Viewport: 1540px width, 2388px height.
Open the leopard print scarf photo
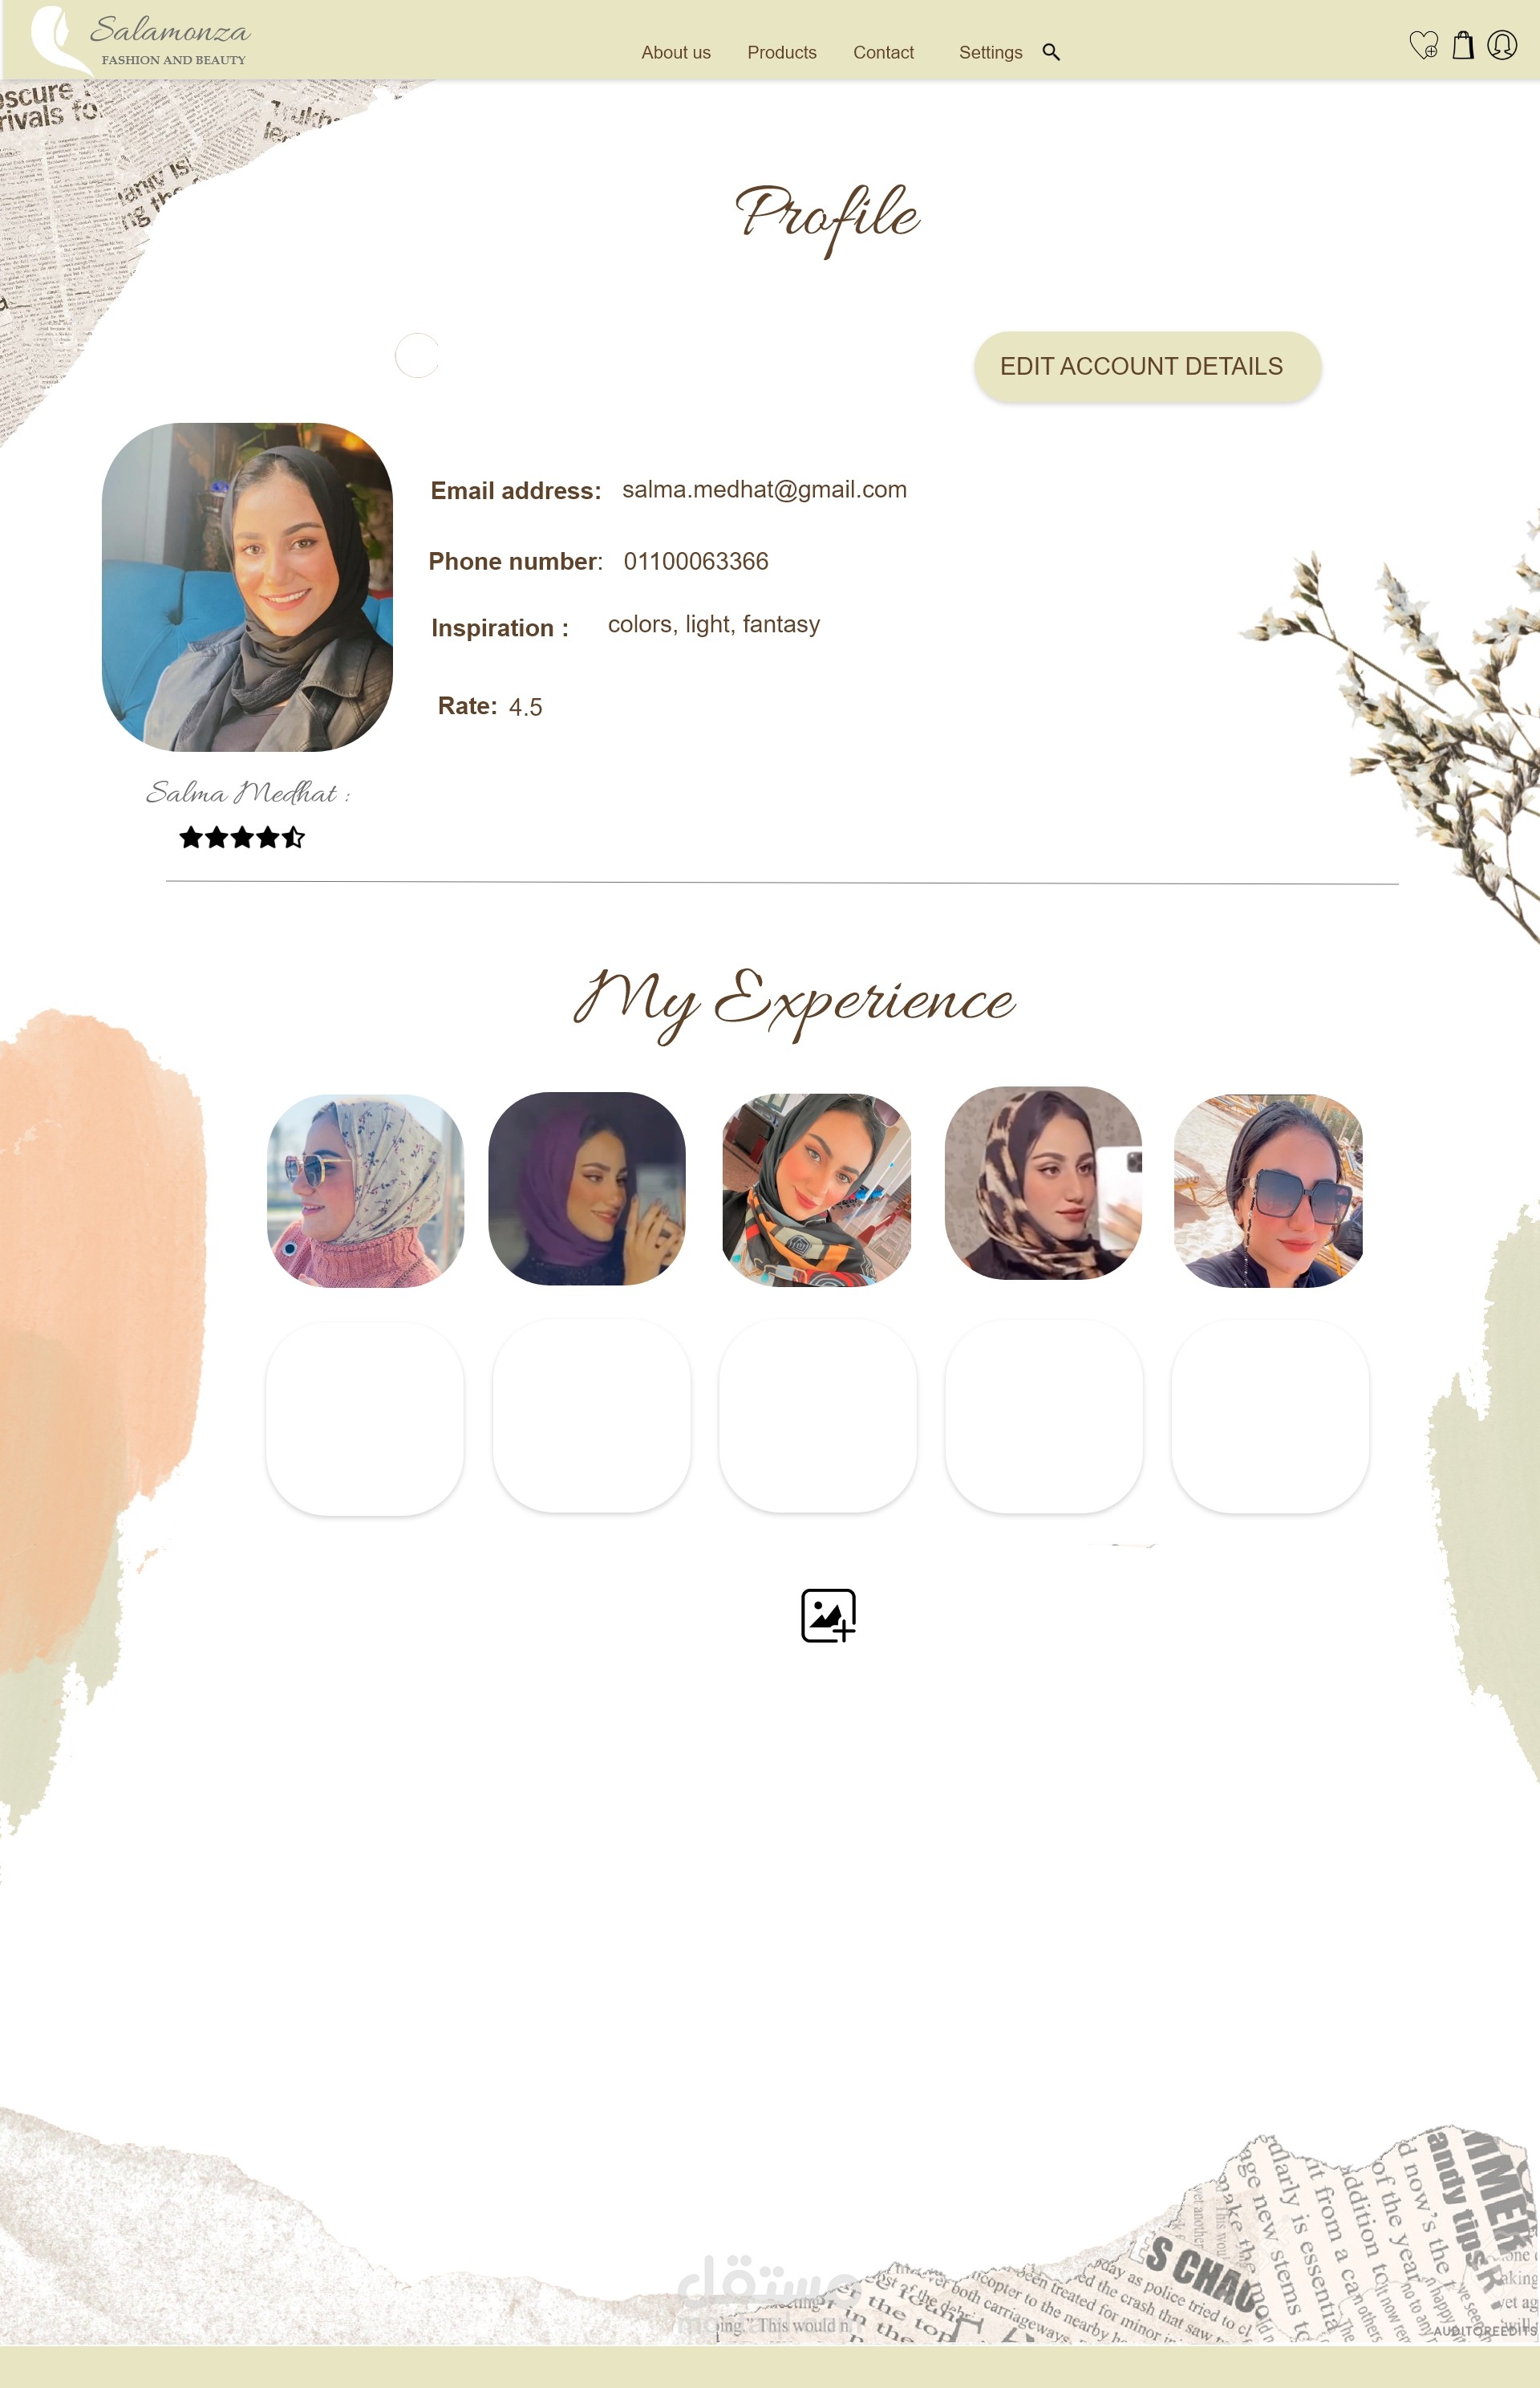pos(1043,1183)
